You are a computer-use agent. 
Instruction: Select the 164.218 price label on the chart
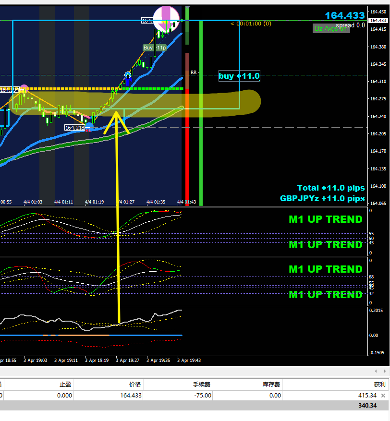click(x=75, y=128)
